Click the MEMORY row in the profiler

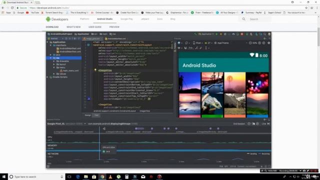point(159,147)
